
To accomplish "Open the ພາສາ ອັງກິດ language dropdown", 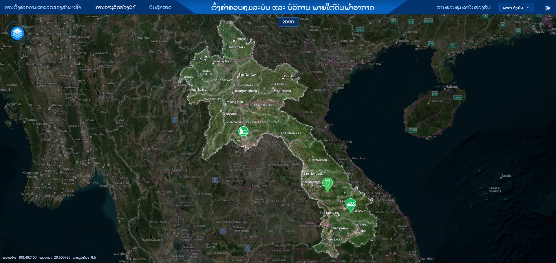I will point(516,8).
